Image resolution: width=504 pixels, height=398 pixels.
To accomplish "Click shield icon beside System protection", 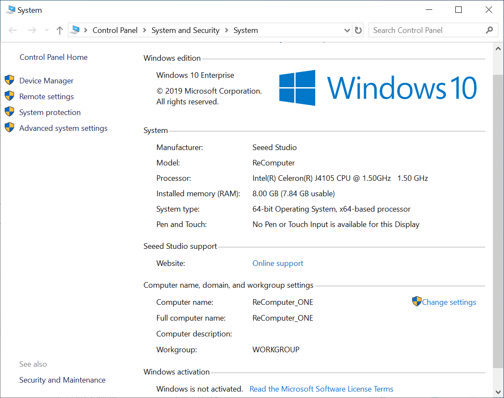I will 10,112.
